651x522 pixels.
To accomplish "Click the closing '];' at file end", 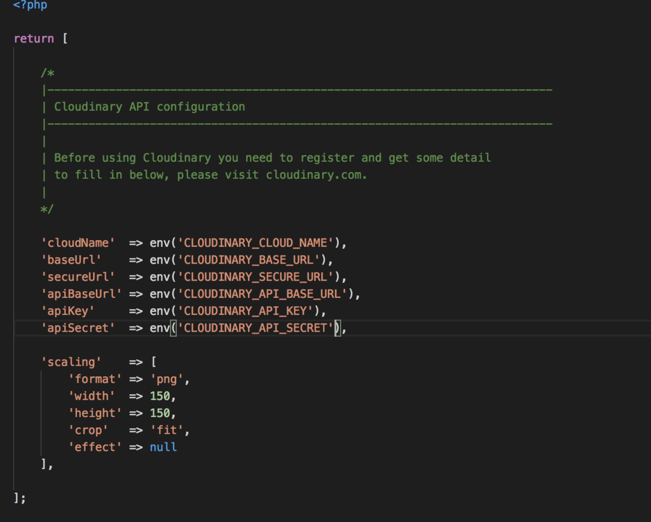I will click(20, 498).
